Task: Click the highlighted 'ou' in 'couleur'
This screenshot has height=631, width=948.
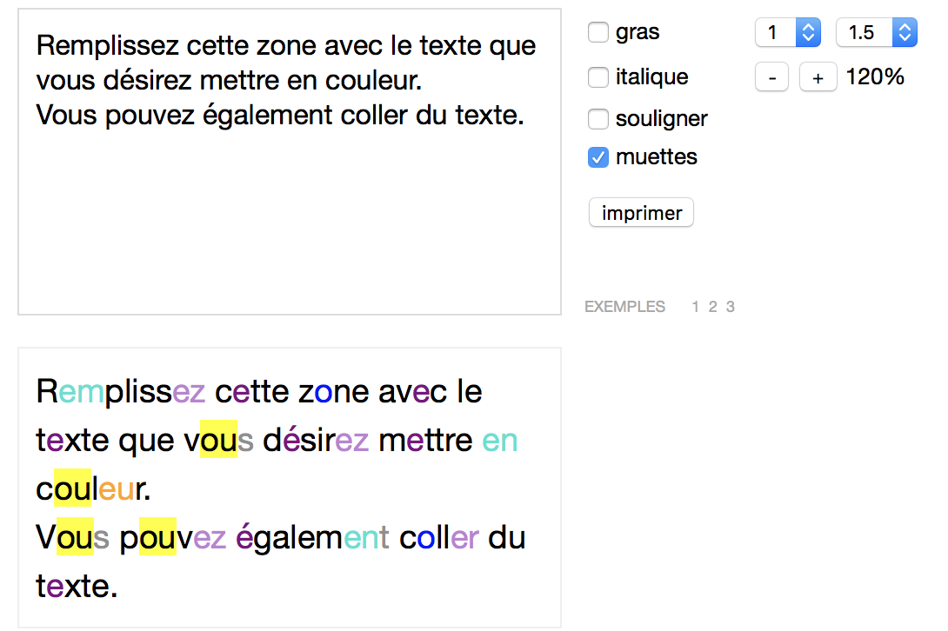Action: click(73, 490)
